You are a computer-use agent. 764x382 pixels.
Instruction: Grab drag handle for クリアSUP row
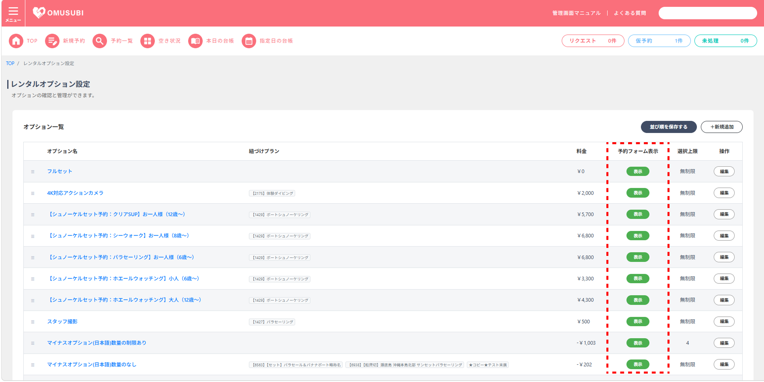click(33, 214)
